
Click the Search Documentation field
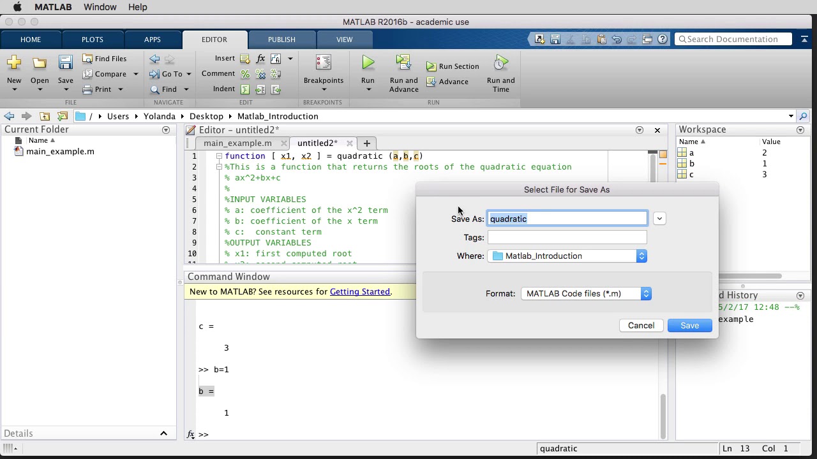click(x=733, y=39)
